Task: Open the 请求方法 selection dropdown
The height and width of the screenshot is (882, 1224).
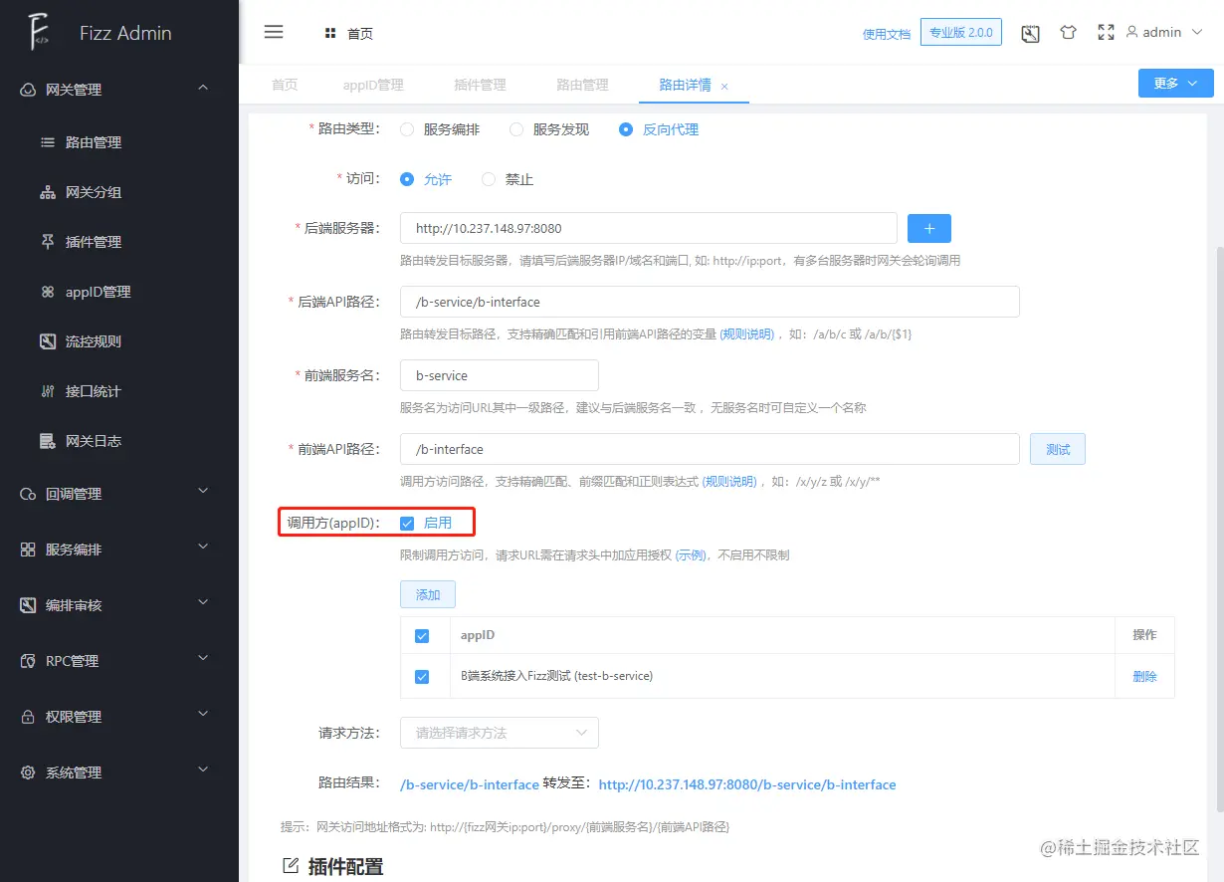Action: click(x=498, y=733)
